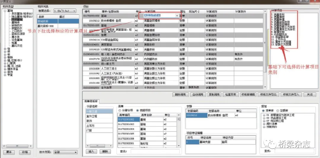Select project row 010501004001 满堂基础

pos(173,45)
